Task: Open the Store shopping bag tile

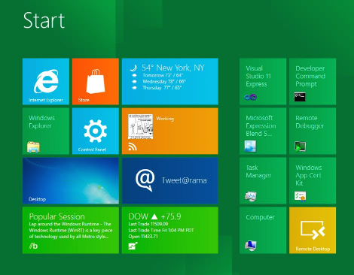Action: pos(96,81)
